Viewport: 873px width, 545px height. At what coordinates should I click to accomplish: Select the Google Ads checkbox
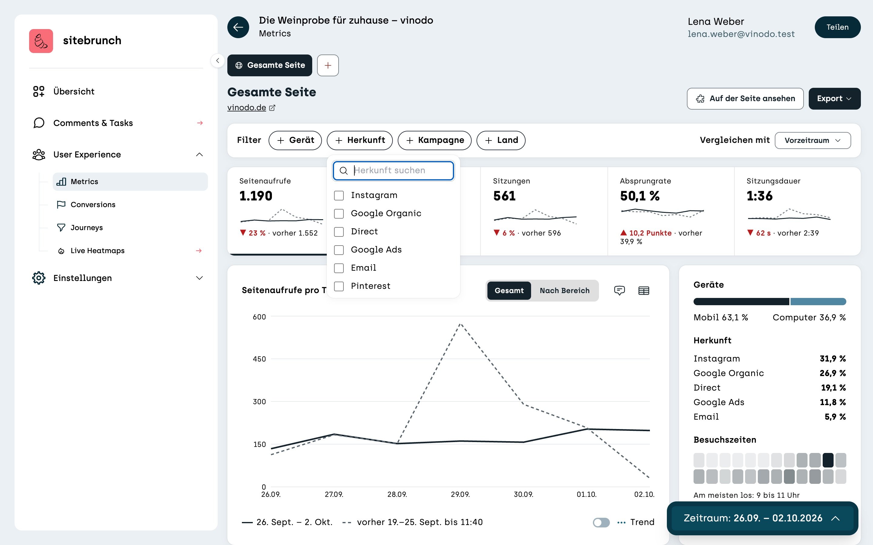pyautogui.click(x=339, y=250)
